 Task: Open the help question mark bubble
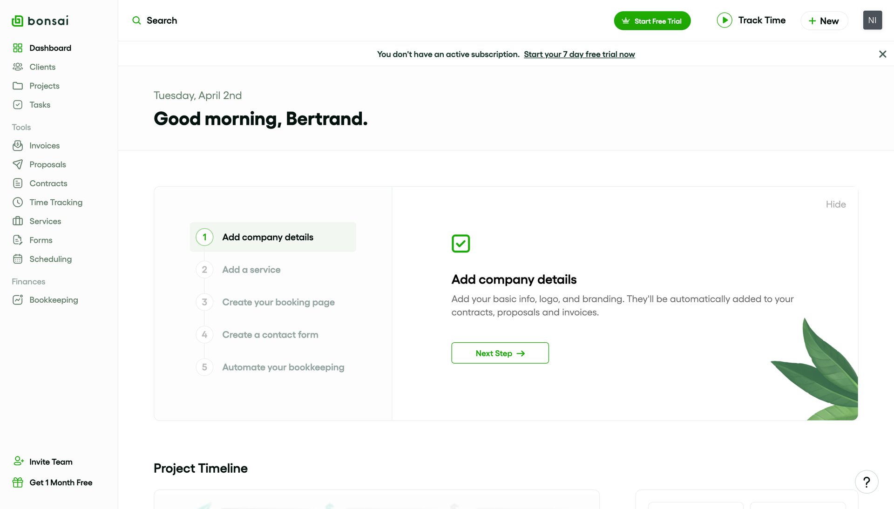867,482
